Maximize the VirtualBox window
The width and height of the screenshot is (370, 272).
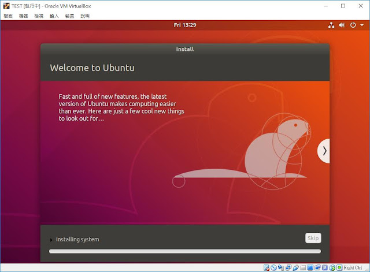[x=343, y=6]
